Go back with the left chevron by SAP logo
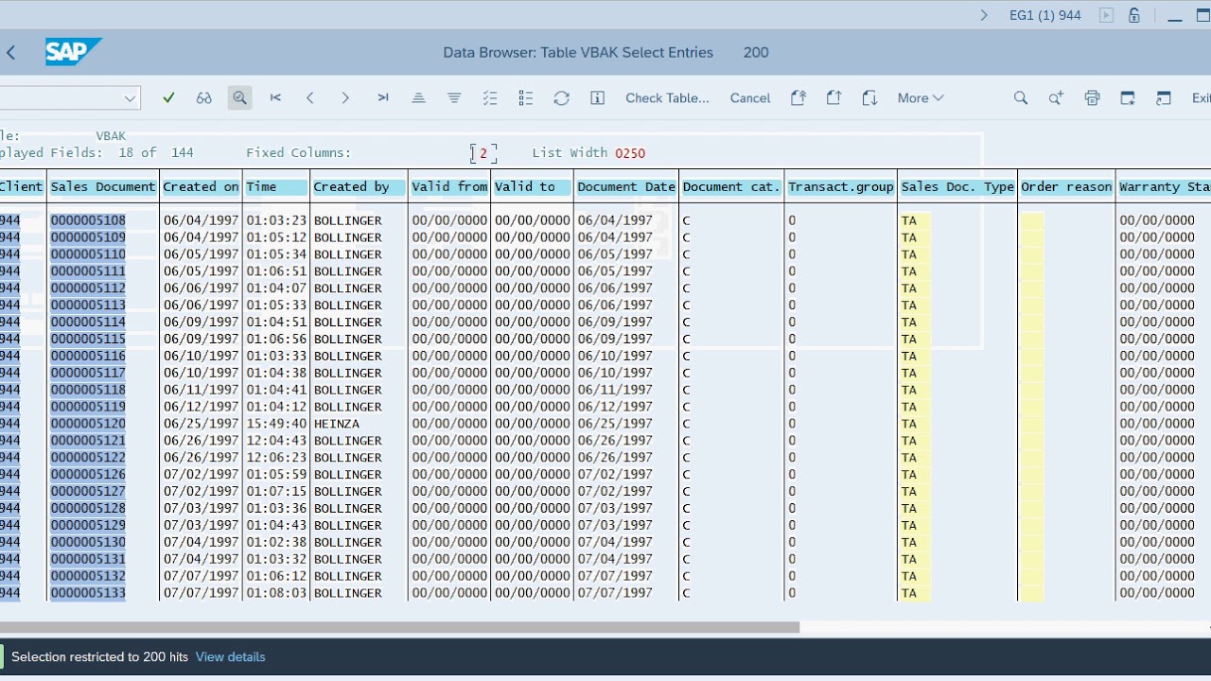Screen dimensions: 1211x681 point(11,53)
